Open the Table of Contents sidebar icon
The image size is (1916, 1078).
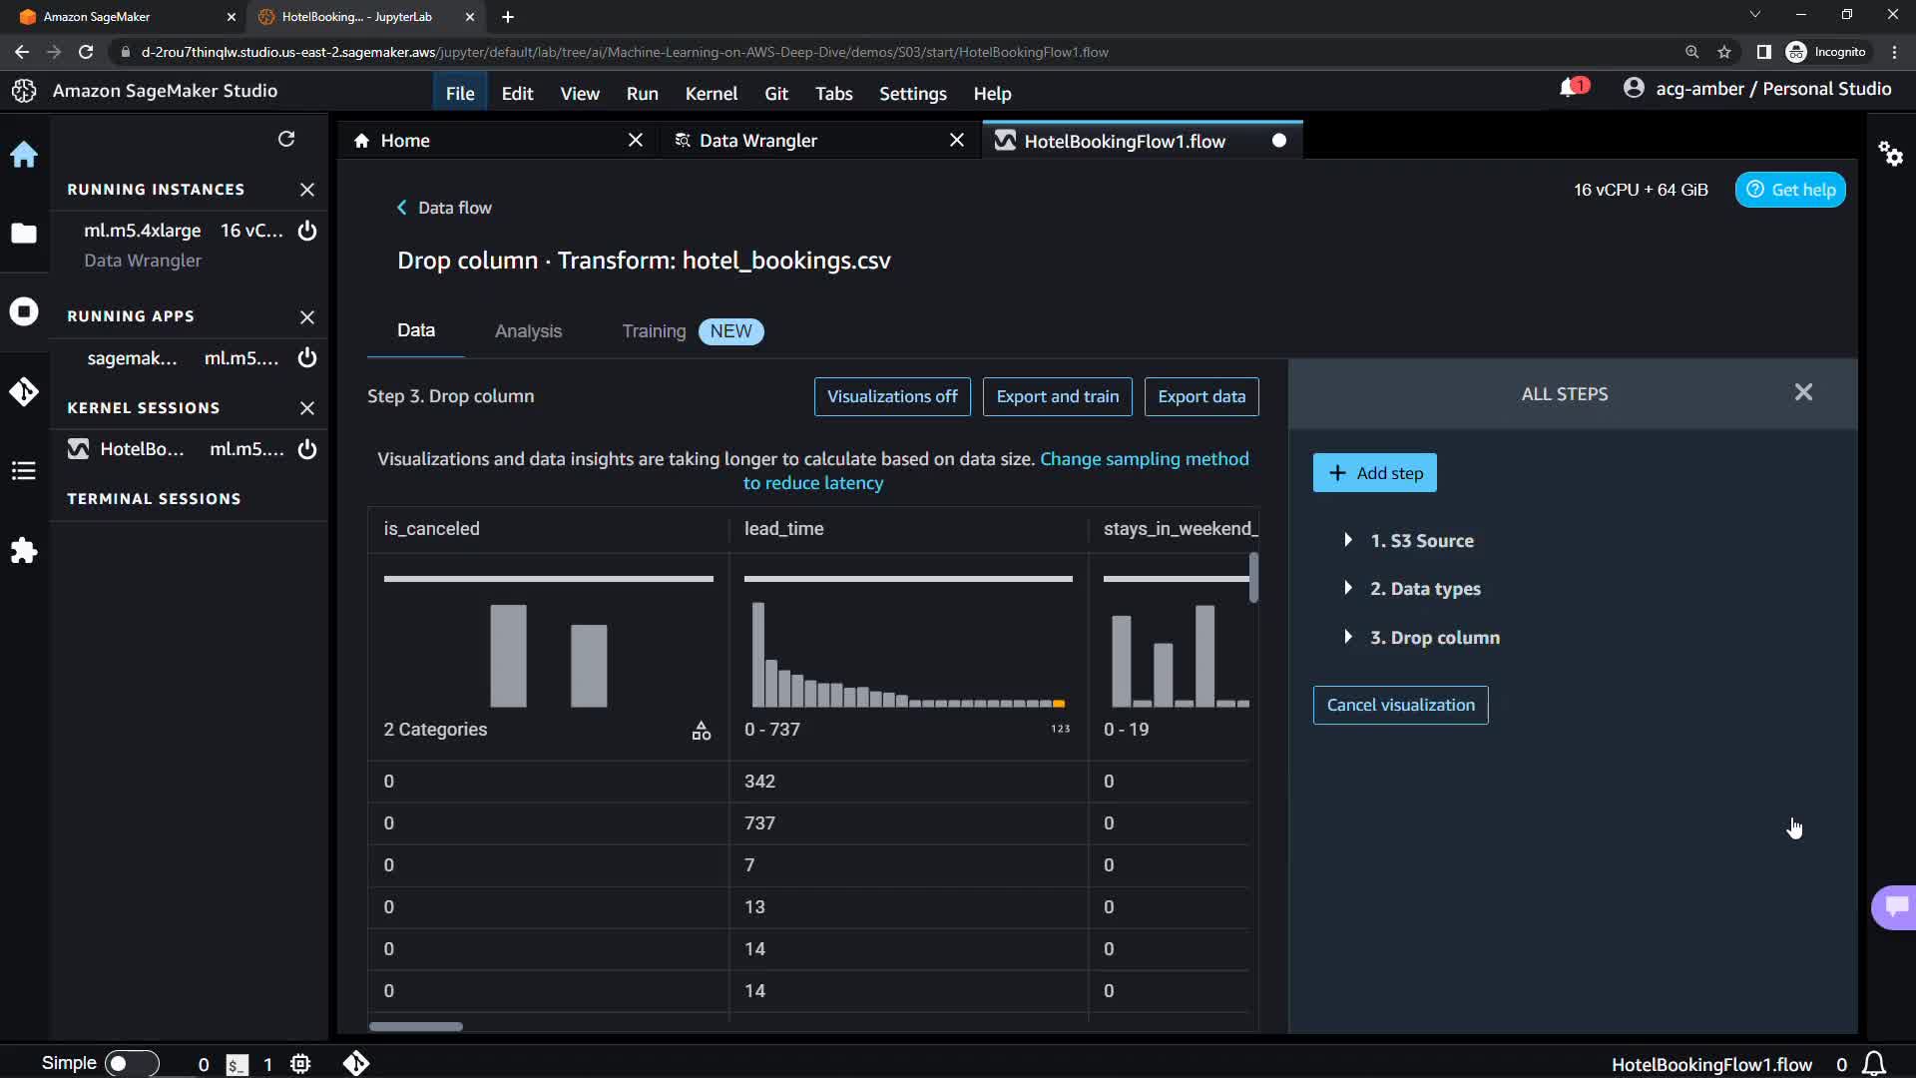[24, 471]
